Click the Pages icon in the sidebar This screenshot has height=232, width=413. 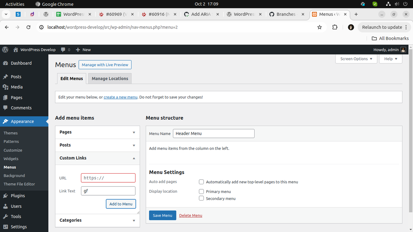click(5, 97)
